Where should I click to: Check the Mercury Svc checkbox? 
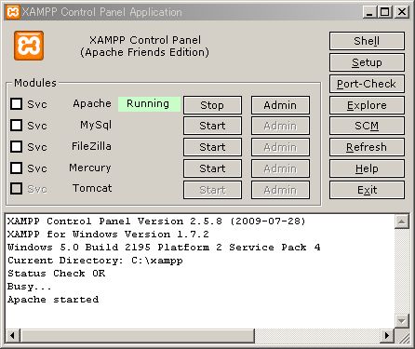[16, 168]
